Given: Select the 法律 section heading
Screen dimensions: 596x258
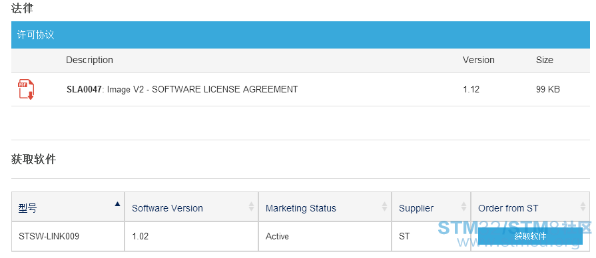Looking at the screenshot, I should 23,8.
